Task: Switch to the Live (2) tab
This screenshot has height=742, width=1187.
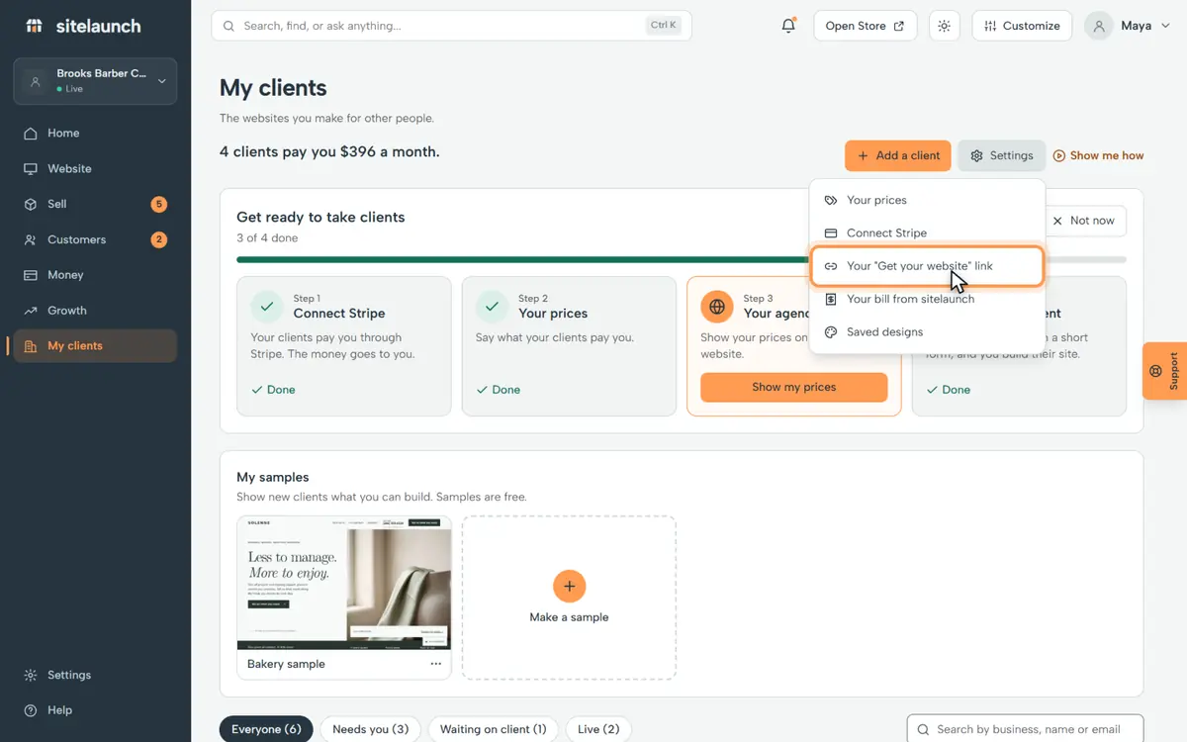Action: pos(598,729)
